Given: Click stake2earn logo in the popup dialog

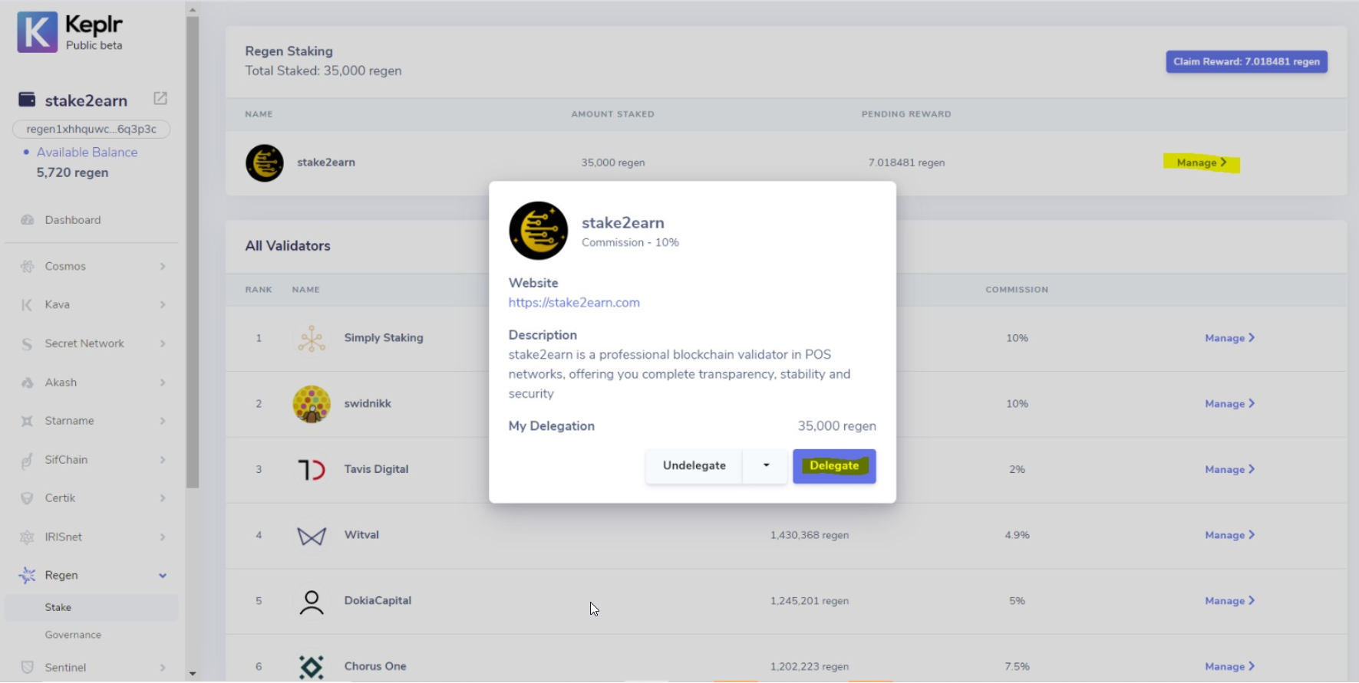Looking at the screenshot, I should coord(539,231).
